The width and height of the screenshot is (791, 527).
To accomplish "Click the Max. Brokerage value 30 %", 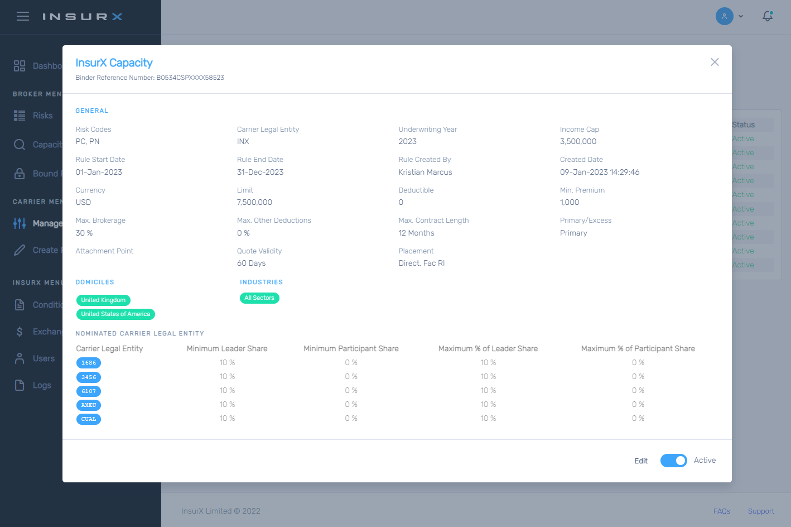I will pos(84,233).
